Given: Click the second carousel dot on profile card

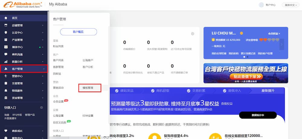Looking at the screenshot, I should pos(248,57).
